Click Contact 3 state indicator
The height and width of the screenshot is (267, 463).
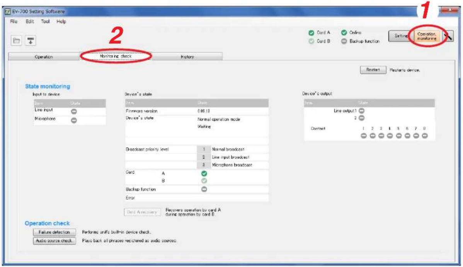click(x=381, y=136)
